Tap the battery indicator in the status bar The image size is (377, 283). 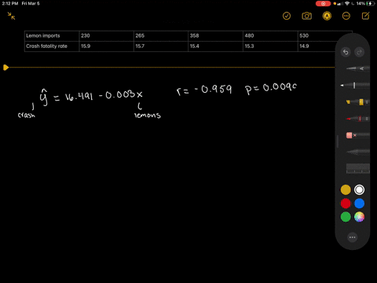click(371, 4)
